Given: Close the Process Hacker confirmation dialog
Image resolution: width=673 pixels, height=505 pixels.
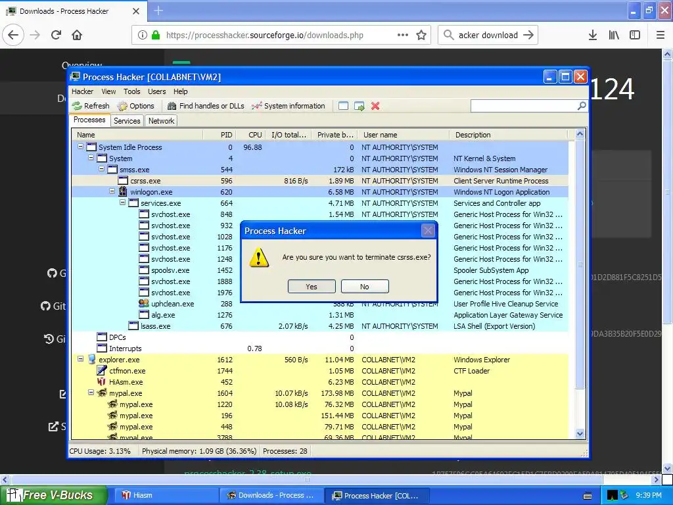Looking at the screenshot, I should (428, 231).
